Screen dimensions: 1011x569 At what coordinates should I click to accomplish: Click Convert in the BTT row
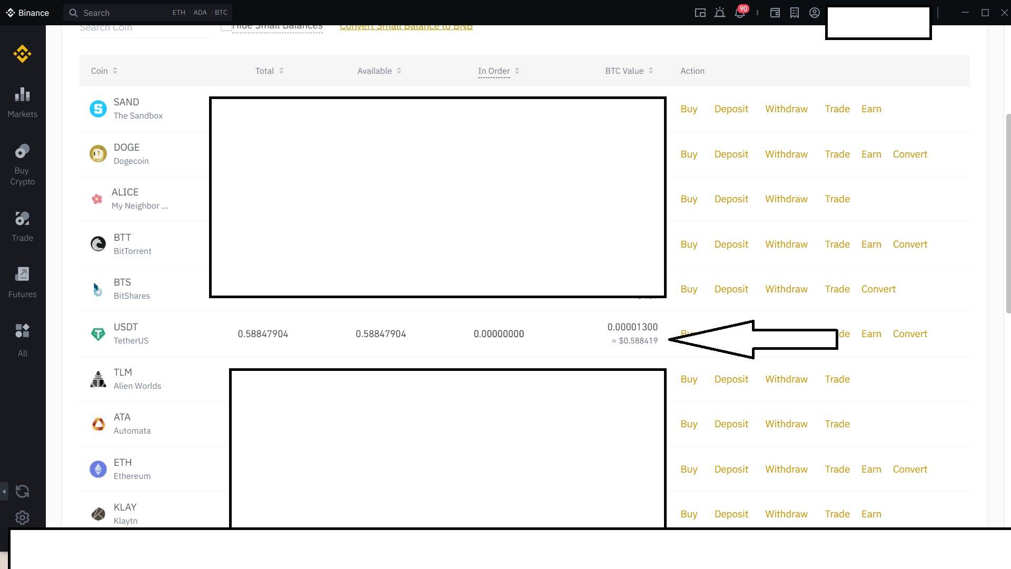point(910,244)
